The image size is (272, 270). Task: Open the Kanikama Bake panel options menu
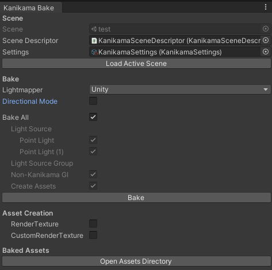pos(266,7)
